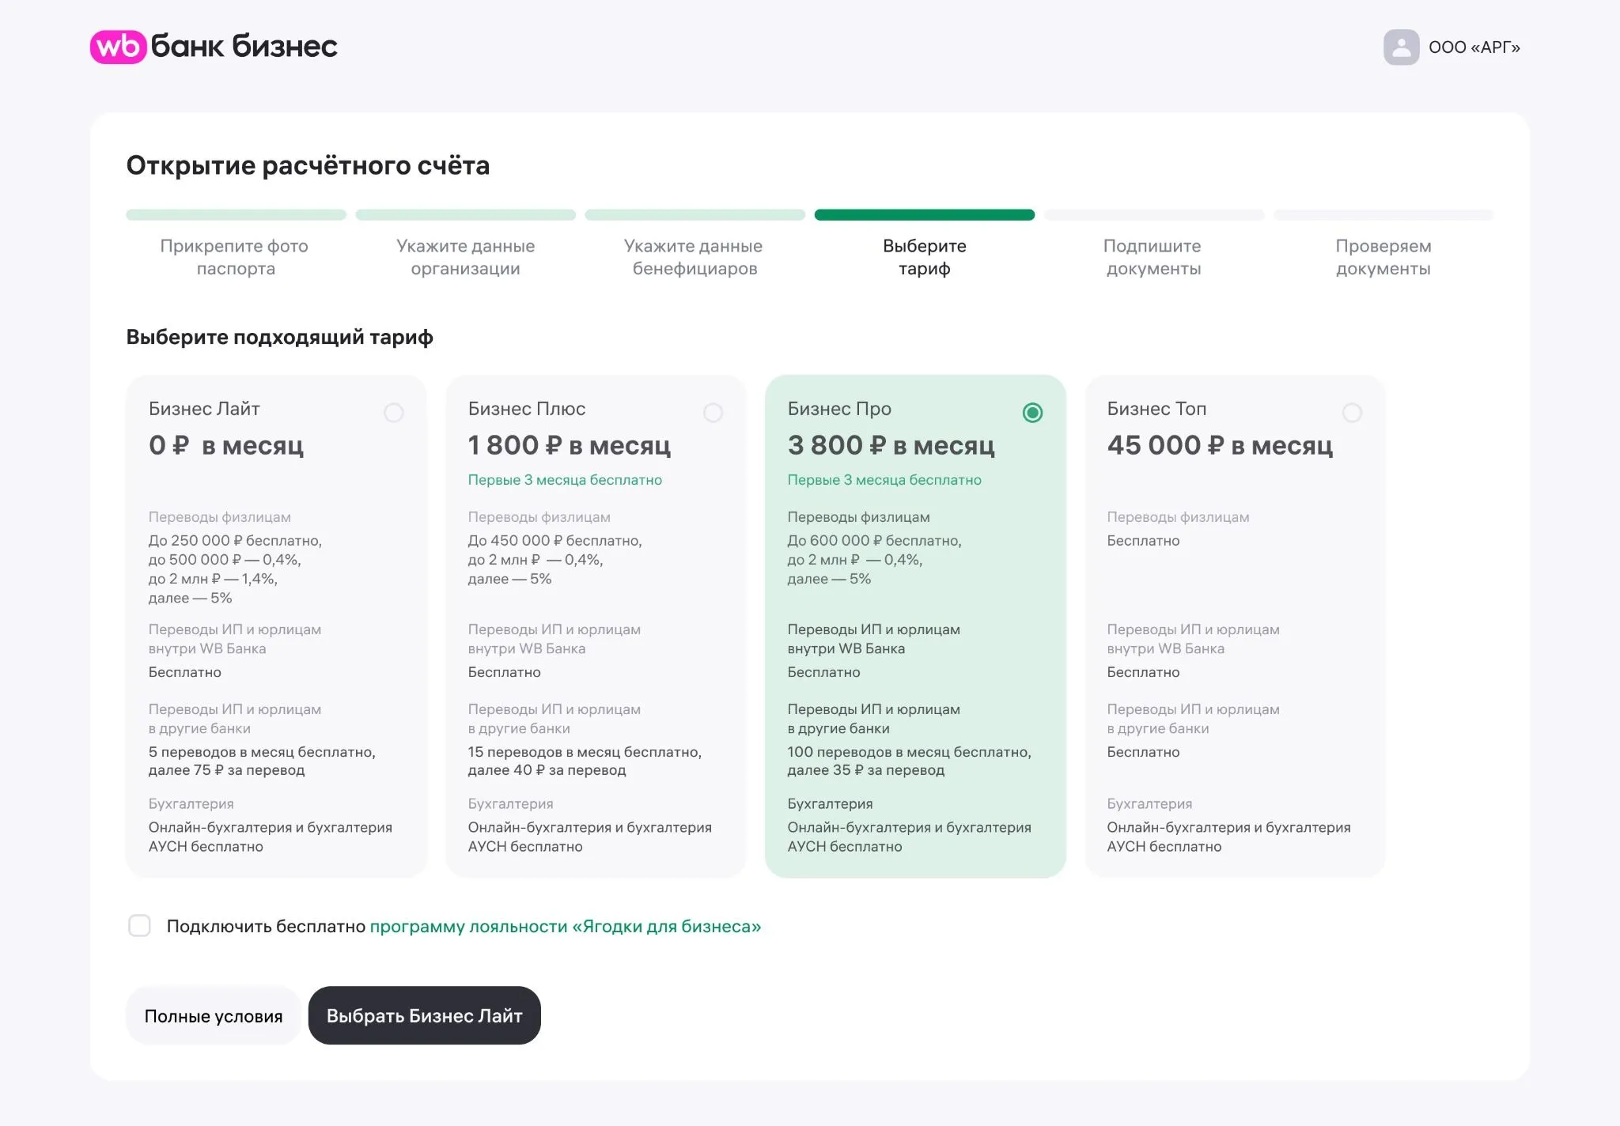This screenshot has width=1620, height=1126.
Task: Click the Бизнес Про tariff title
Action: 839,409
